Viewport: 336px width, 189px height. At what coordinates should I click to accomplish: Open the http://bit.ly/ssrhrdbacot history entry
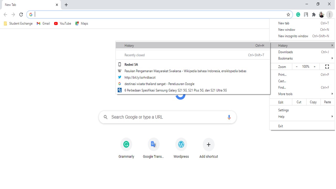click(x=193, y=77)
